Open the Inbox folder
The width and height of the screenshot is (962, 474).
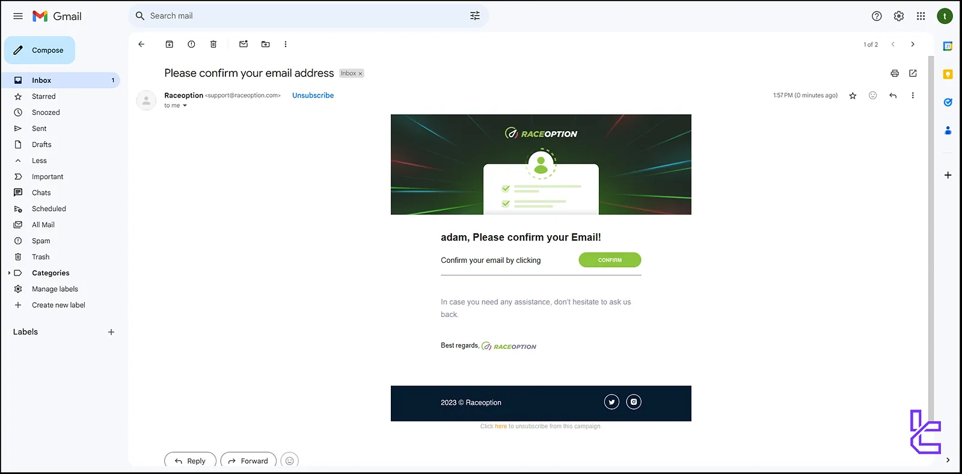(x=60, y=80)
